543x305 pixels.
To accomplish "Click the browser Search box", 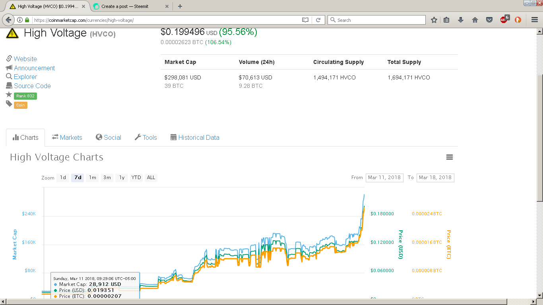I will click(x=376, y=20).
